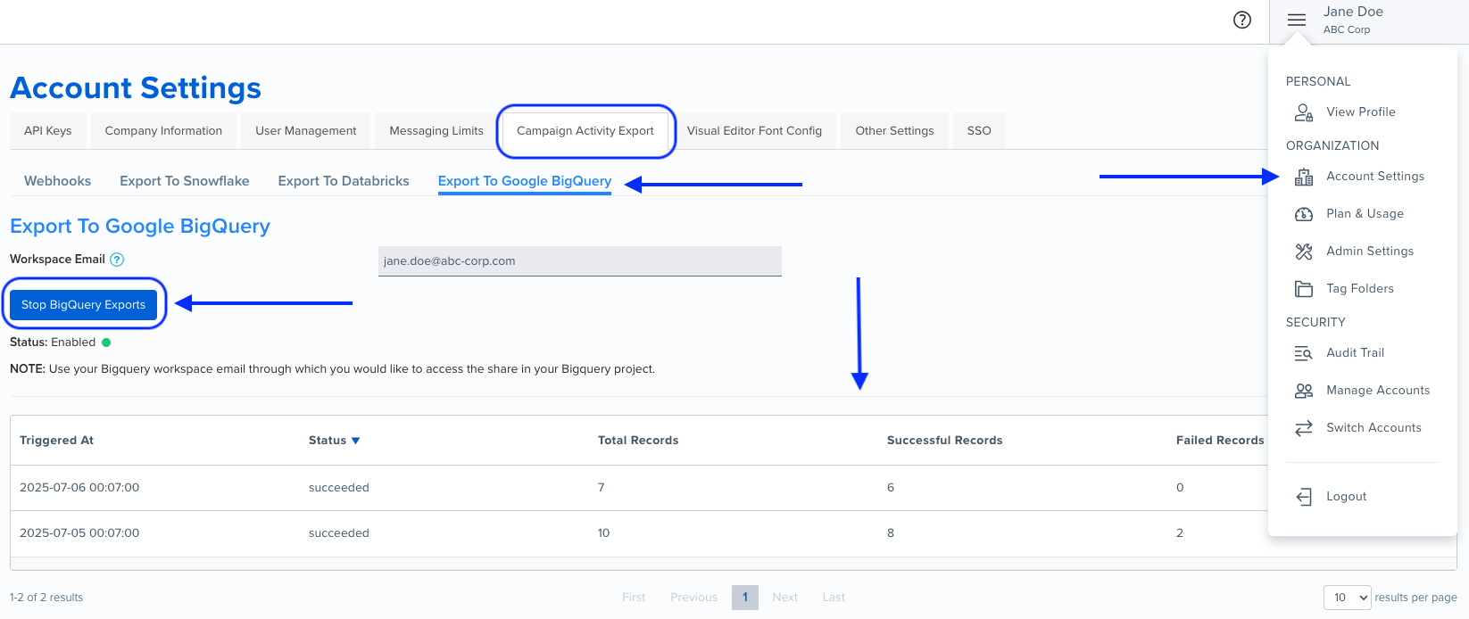Open the help question mark icon

1241,20
